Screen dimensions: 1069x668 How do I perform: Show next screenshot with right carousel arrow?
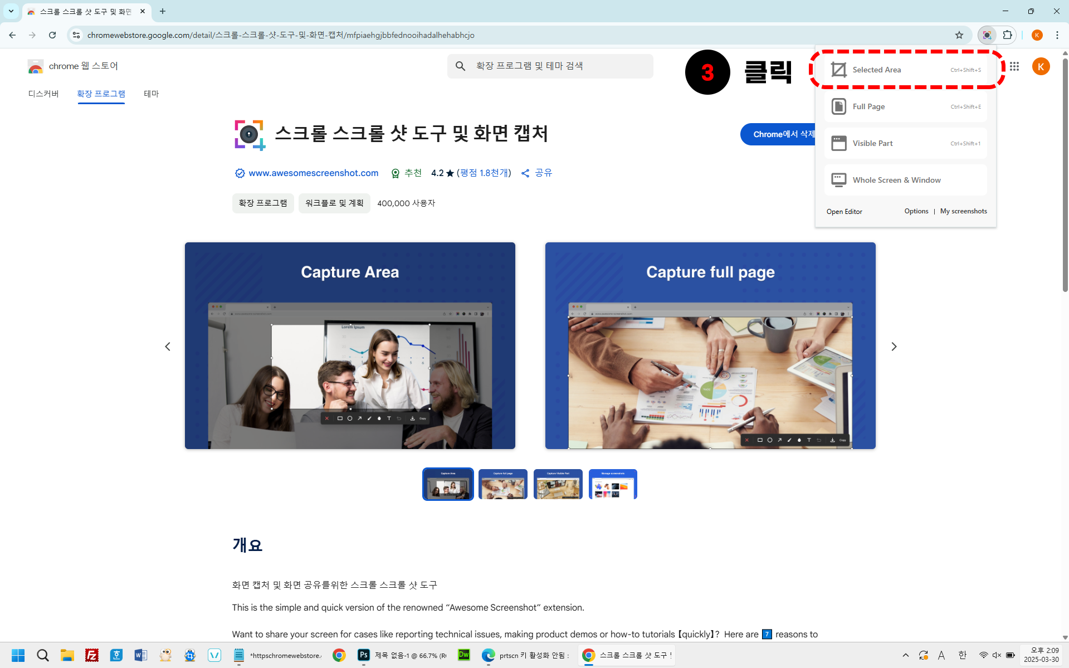pos(894,347)
